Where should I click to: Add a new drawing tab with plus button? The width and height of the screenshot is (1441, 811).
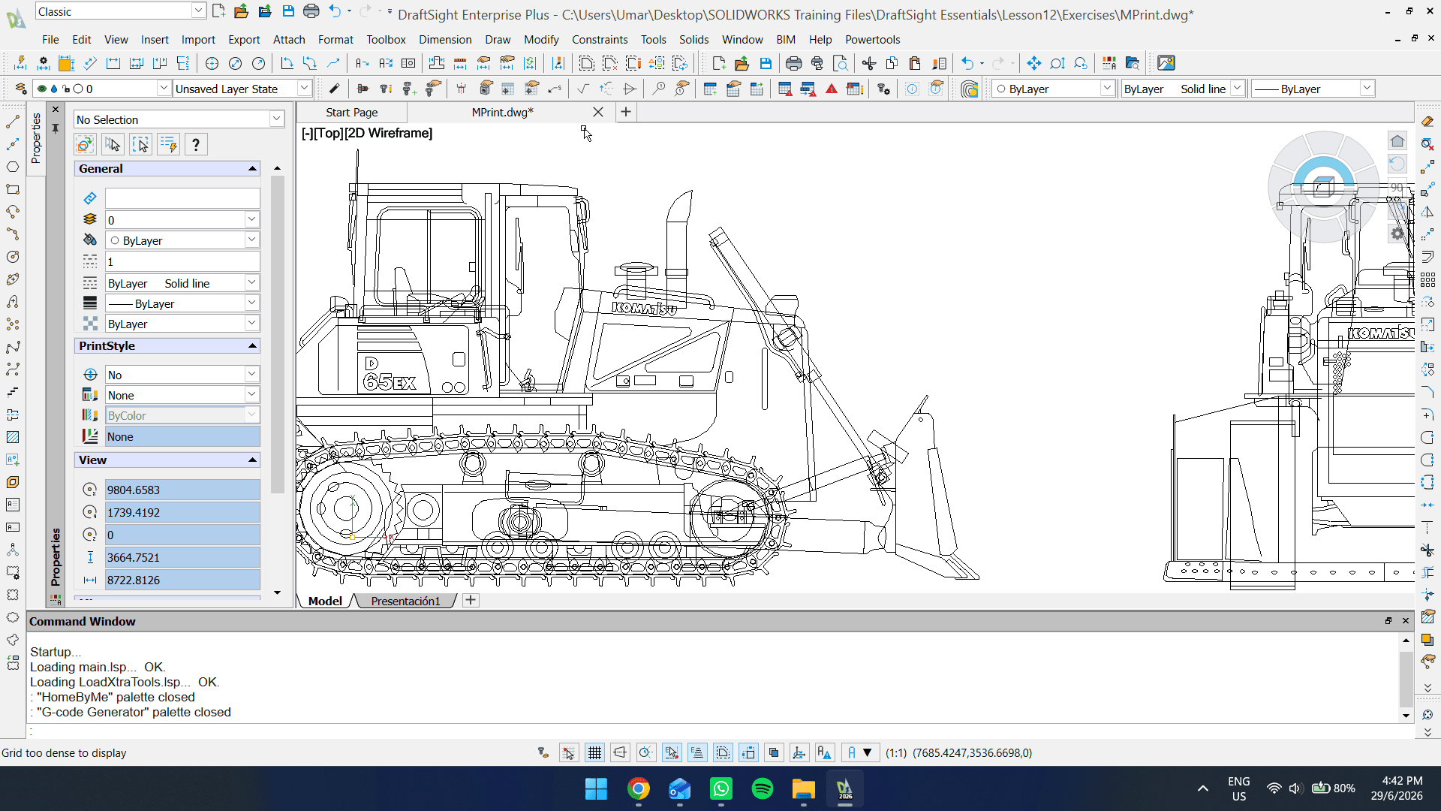pyautogui.click(x=625, y=112)
